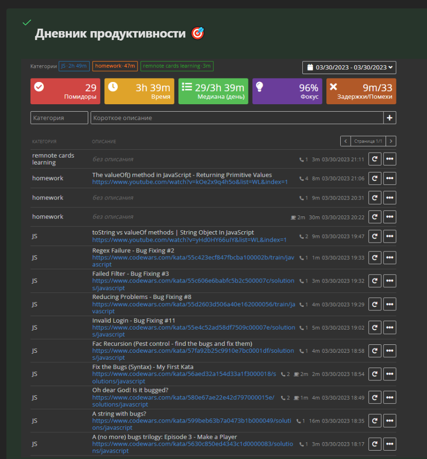Select the red Помидоры stats card
Viewport: 427px width, 459px height.
pyautogui.click(x=65, y=91)
